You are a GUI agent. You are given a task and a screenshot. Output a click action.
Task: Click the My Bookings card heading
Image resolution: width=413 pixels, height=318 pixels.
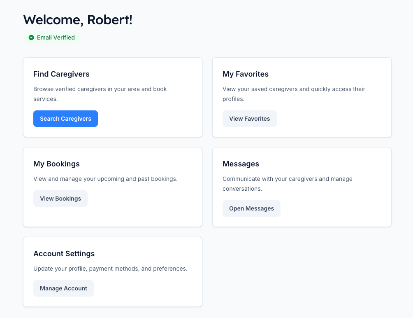point(56,164)
